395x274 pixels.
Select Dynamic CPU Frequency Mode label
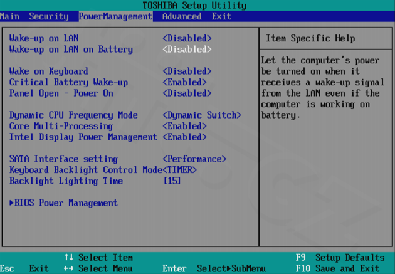pos(73,115)
